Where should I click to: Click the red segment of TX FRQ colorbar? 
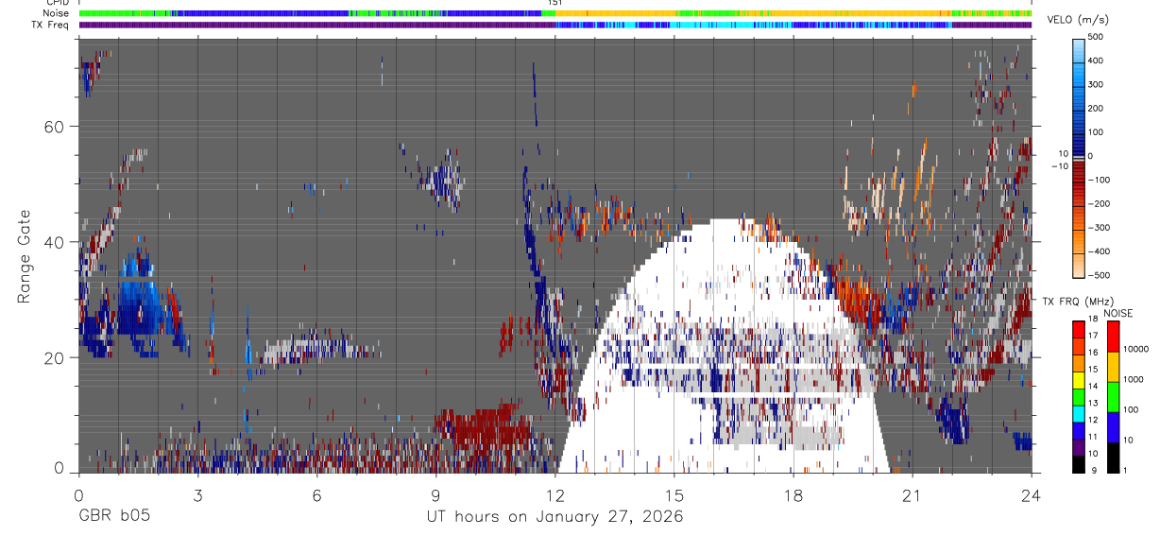(1079, 329)
